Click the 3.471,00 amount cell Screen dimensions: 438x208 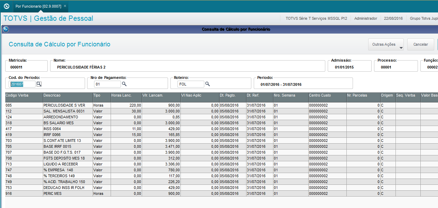161,146
